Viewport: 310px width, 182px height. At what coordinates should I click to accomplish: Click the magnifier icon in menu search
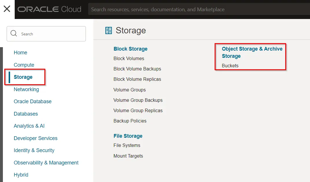click(14, 34)
